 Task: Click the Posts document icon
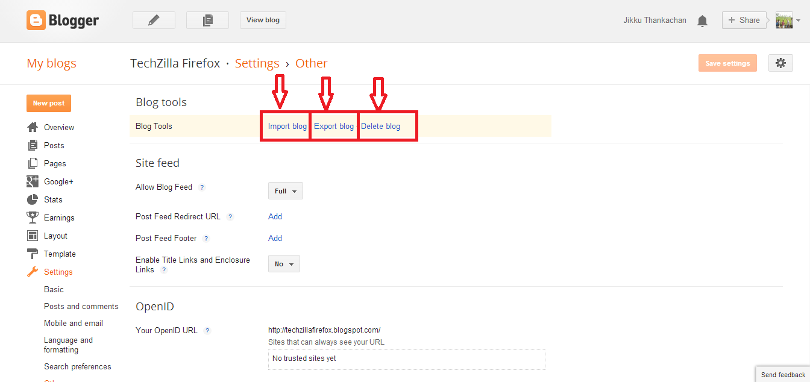coord(33,145)
